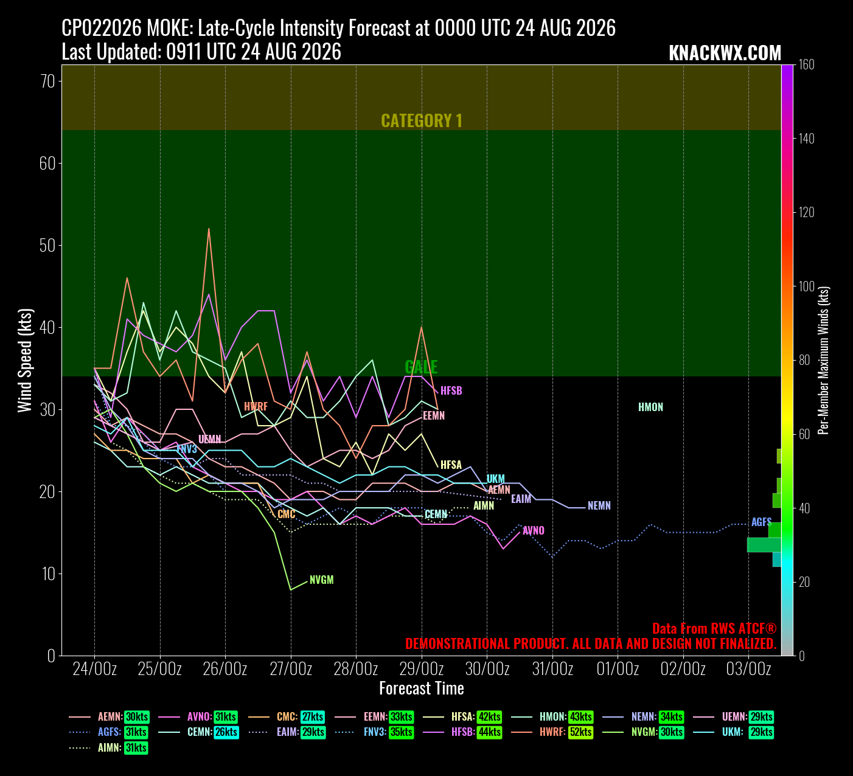Click the 29kts badge beside UEMN in legend

click(x=762, y=717)
